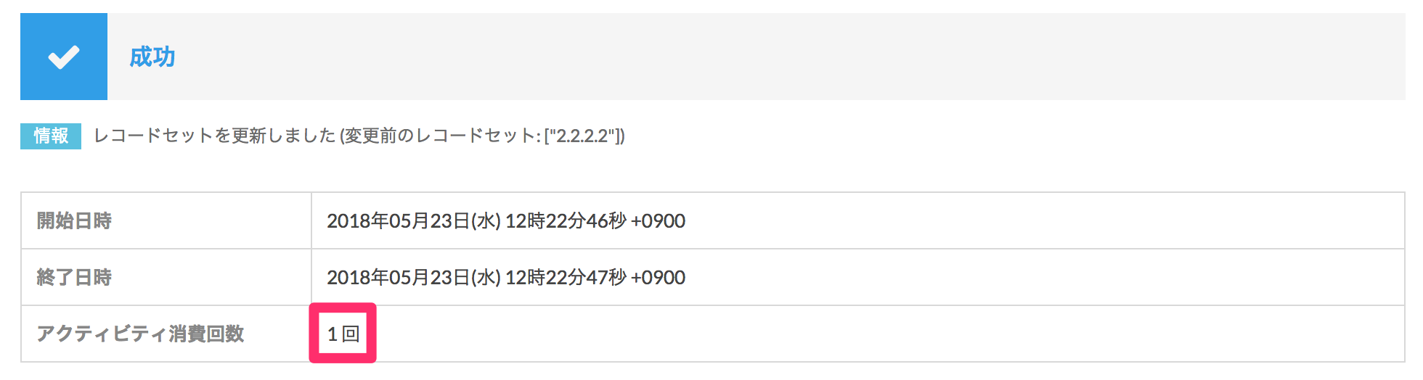1423x380 pixels.
Task: Click the アクティビティ消費回数 row label
Action: point(140,334)
